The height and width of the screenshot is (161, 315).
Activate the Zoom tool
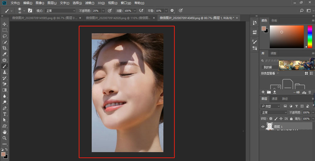[4, 138]
